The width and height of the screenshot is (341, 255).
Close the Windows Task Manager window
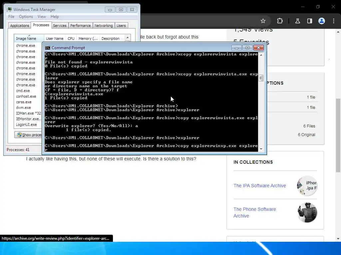click(132, 10)
